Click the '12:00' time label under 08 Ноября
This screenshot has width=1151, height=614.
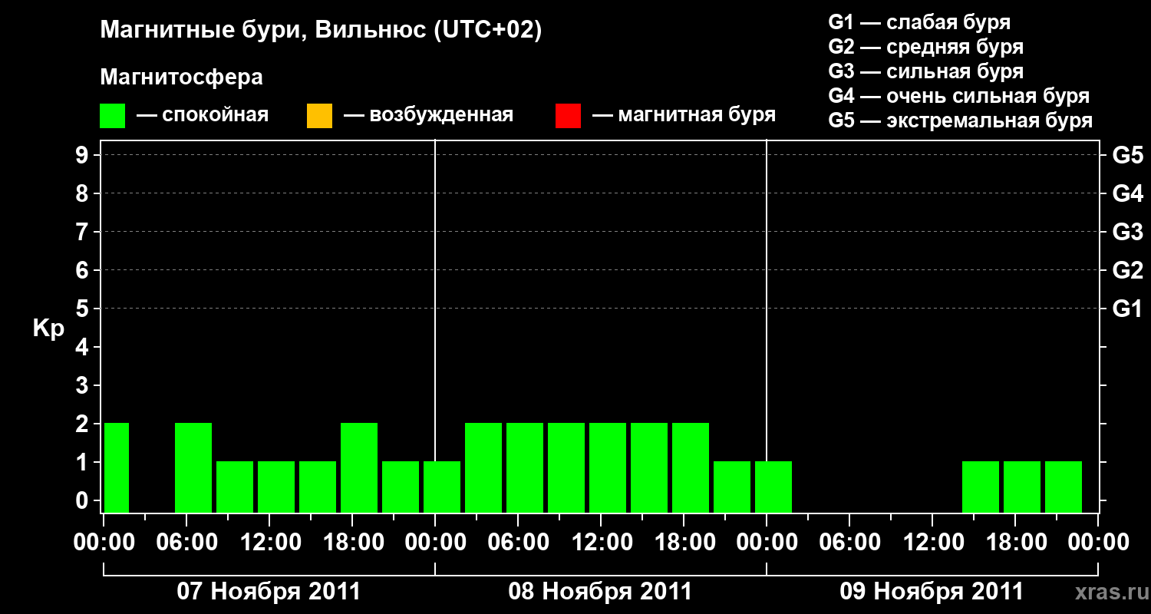tap(601, 542)
